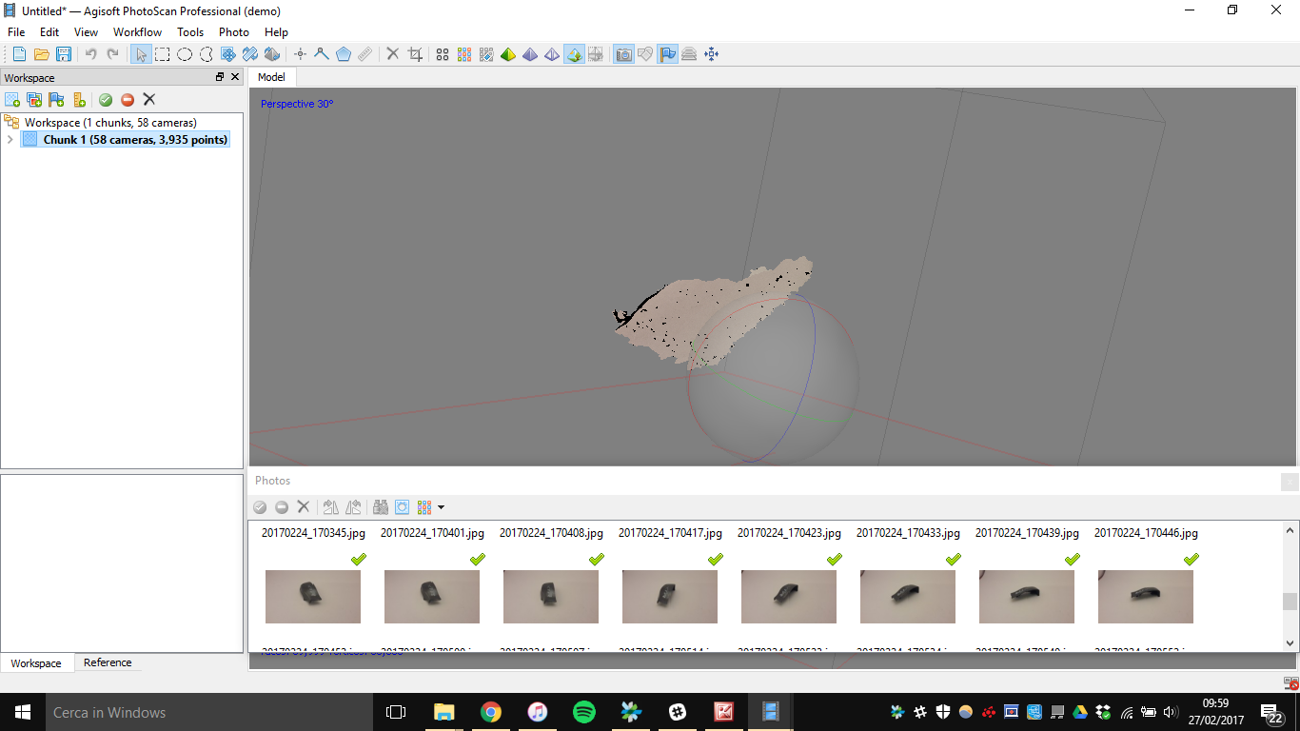Open the Help menu
This screenshot has width=1300, height=731.
(276, 32)
